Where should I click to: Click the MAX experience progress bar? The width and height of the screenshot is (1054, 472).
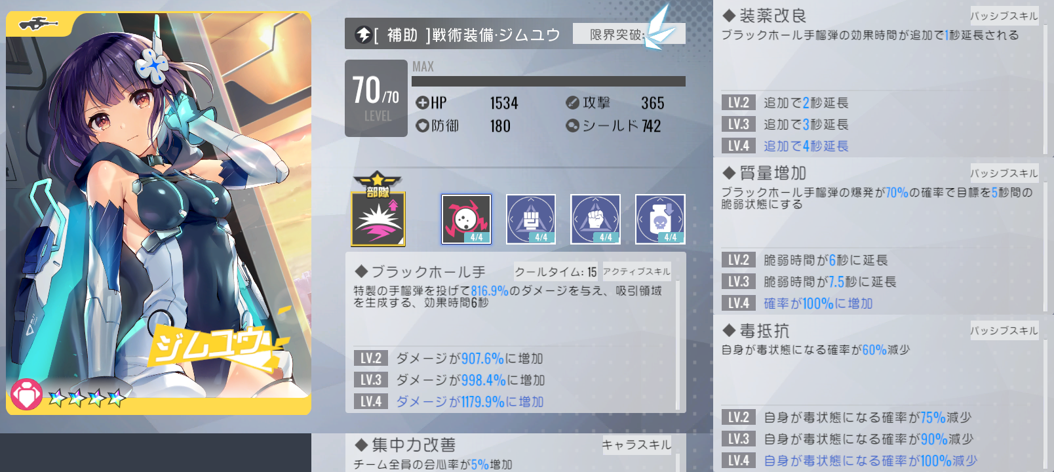(549, 81)
